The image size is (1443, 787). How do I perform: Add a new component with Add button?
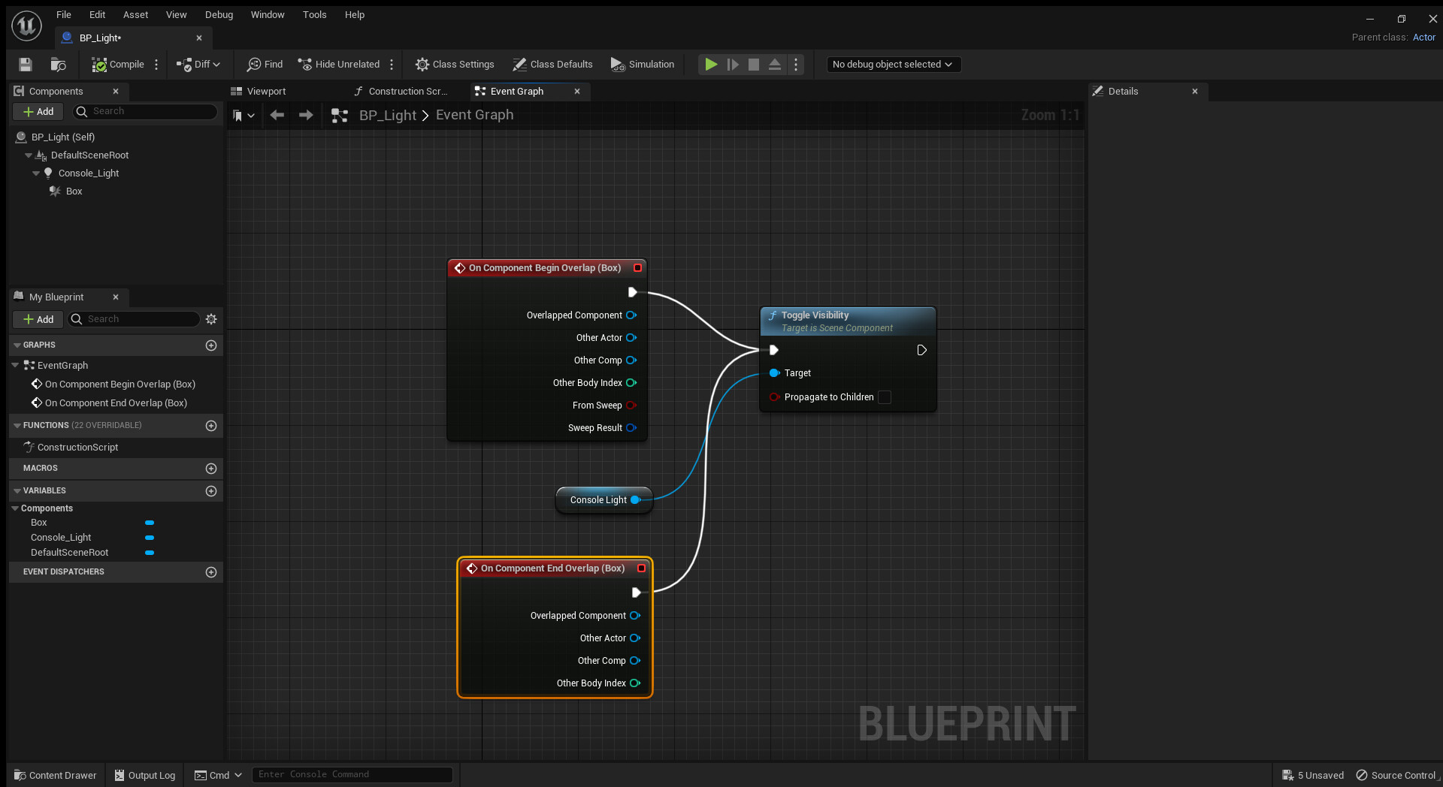point(38,111)
